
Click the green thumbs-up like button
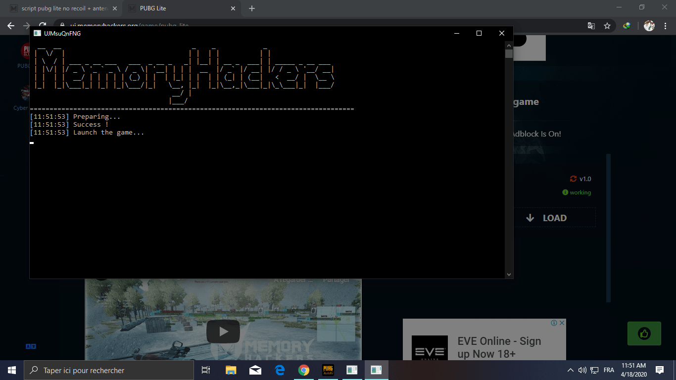[644, 333]
